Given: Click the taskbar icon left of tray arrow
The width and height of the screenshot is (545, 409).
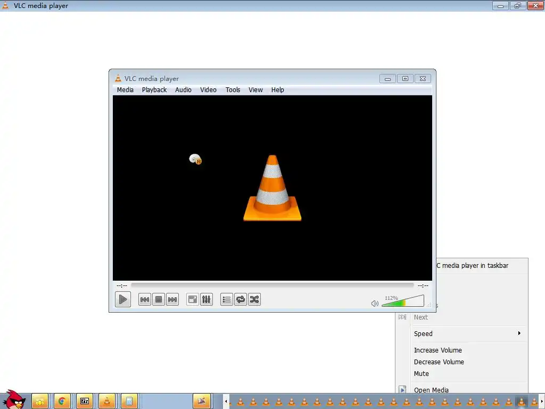Looking at the screenshot, I should pos(202,402).
